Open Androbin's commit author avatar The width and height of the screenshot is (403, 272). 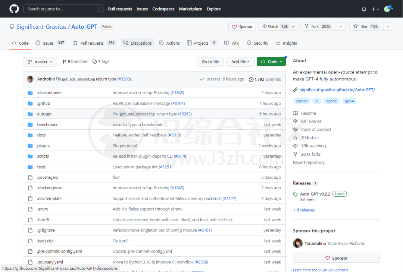click(x=30, y=79)
